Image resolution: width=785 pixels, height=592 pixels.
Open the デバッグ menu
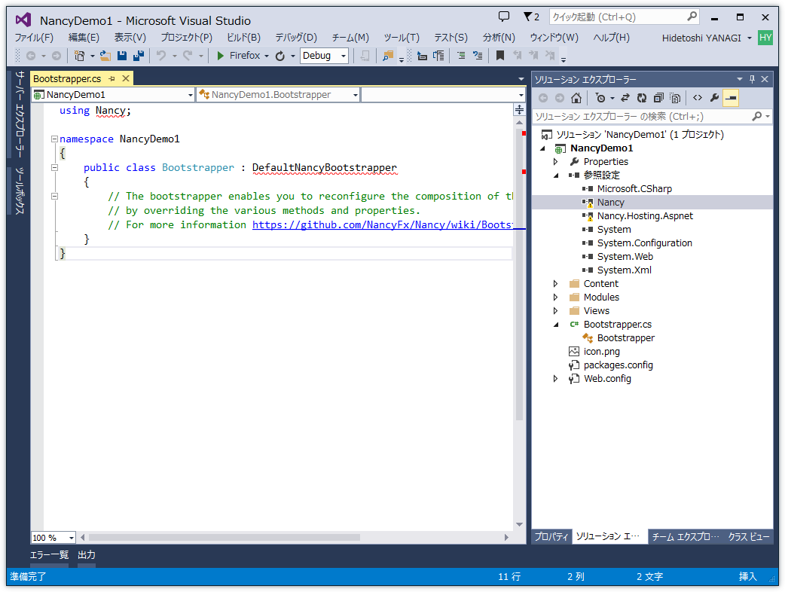(x=295, y=37)
